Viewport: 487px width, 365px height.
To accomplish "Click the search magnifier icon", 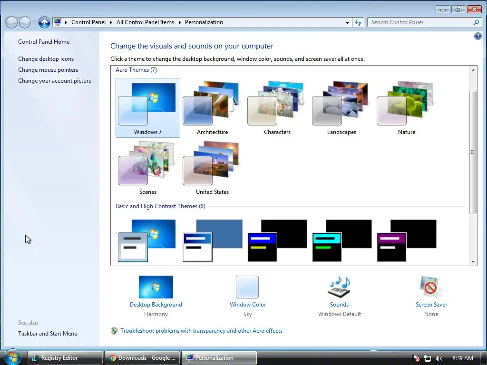I will point(476,22).
